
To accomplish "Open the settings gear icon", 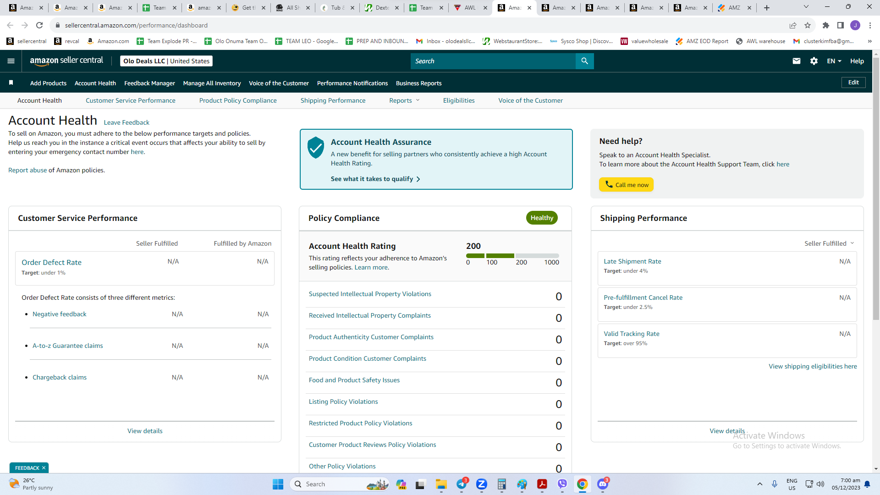I will tap(814, 61).
